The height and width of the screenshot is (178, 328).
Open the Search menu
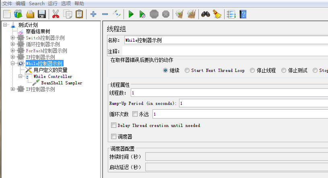[37, 4]
